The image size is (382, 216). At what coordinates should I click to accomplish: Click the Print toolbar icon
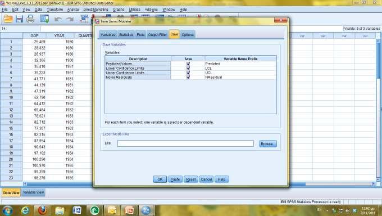(x=30, y=19)
